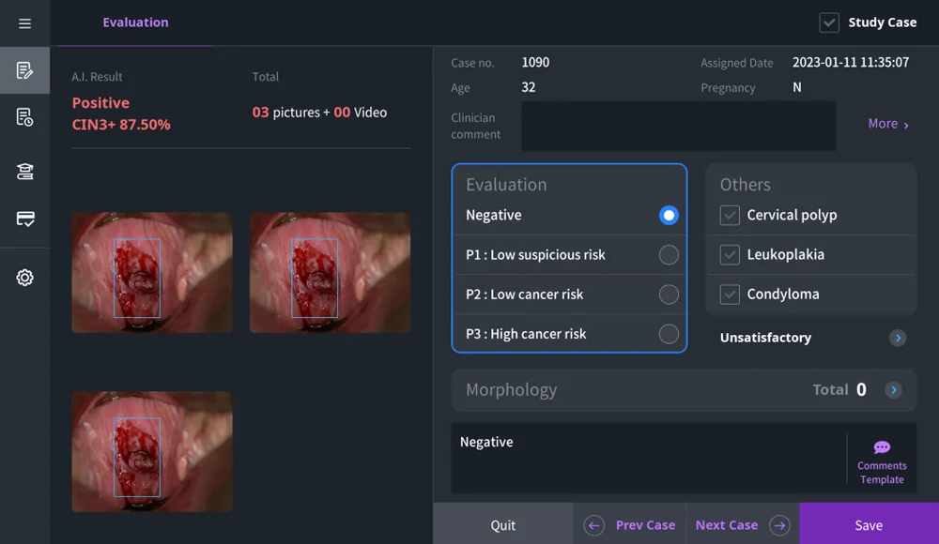939x544 pixels.
Task: Toggle the Study Case checkbox
Action: coord(829,23)
